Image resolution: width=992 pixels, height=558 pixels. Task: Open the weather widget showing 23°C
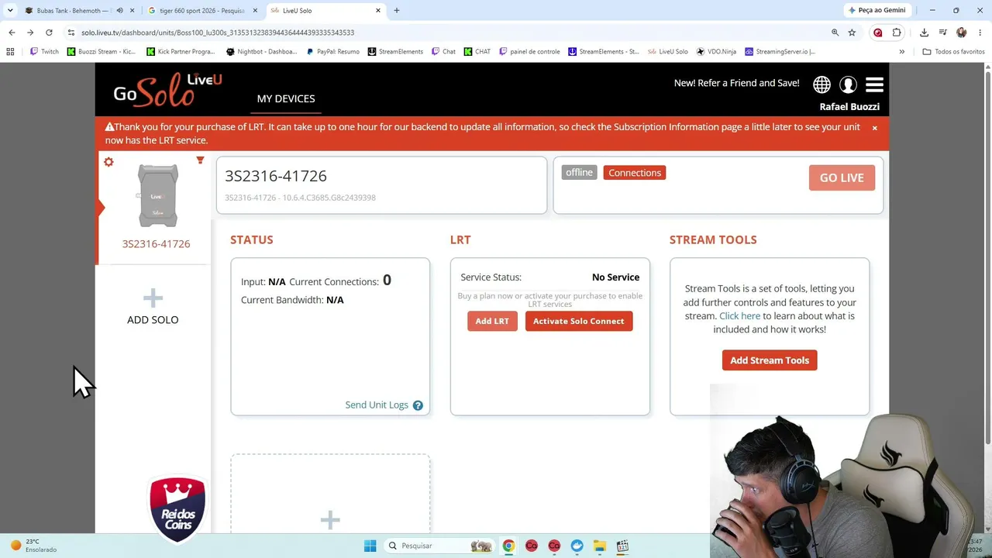point(33,546)
